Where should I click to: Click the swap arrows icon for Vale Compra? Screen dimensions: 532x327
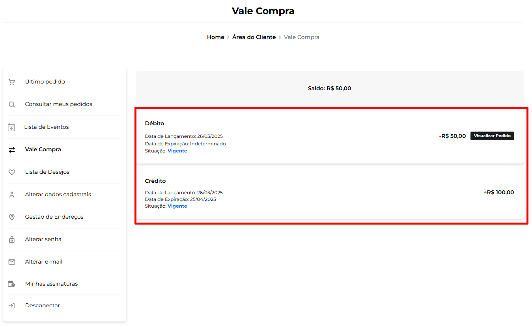pyautogui.click(x=12, y=150)
